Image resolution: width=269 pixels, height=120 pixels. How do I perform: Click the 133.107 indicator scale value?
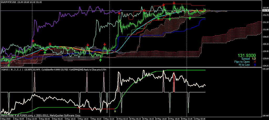[x=265, y=69]
